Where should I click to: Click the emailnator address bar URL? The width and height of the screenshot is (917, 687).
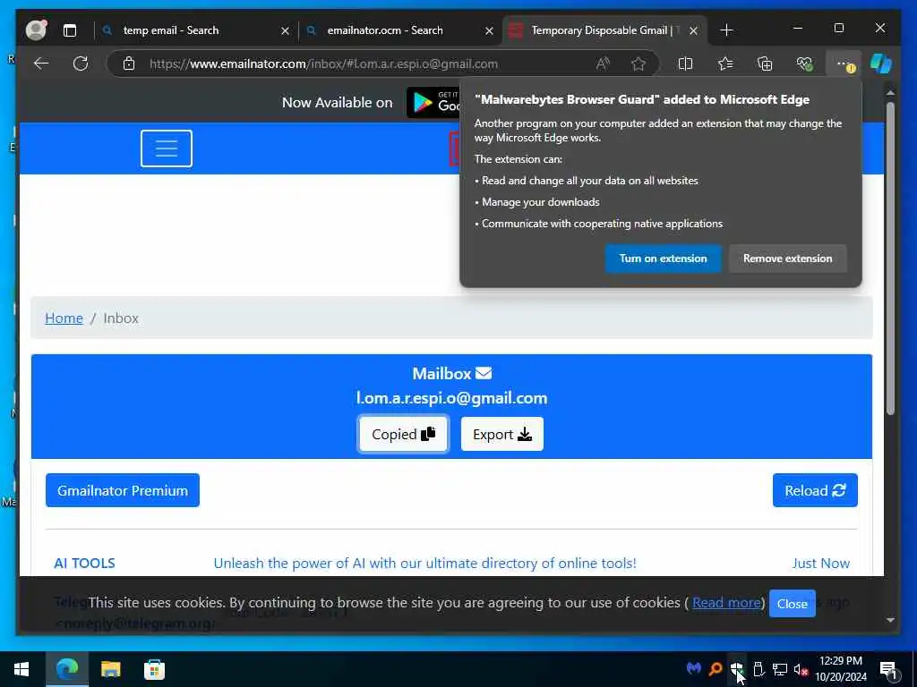click(x=323, y=64)
